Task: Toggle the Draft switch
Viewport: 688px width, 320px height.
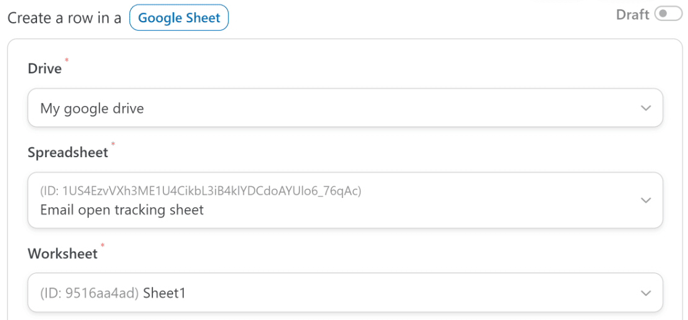Action: click(x=668, y=14)
